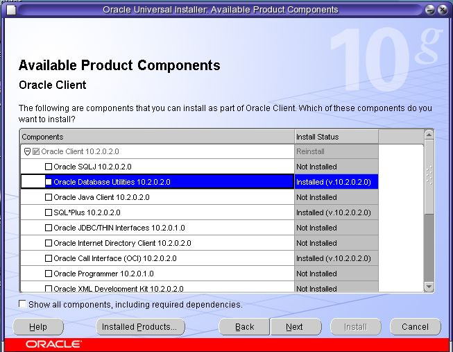Viewport: 453px width, 352px height.
Task: Click Not Installed status for JDBC/THIN Interfaces
Action: coord(336,228)
